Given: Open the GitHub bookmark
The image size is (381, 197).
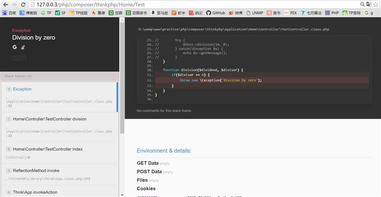Looking at the screenshot, I should [216, 13].
